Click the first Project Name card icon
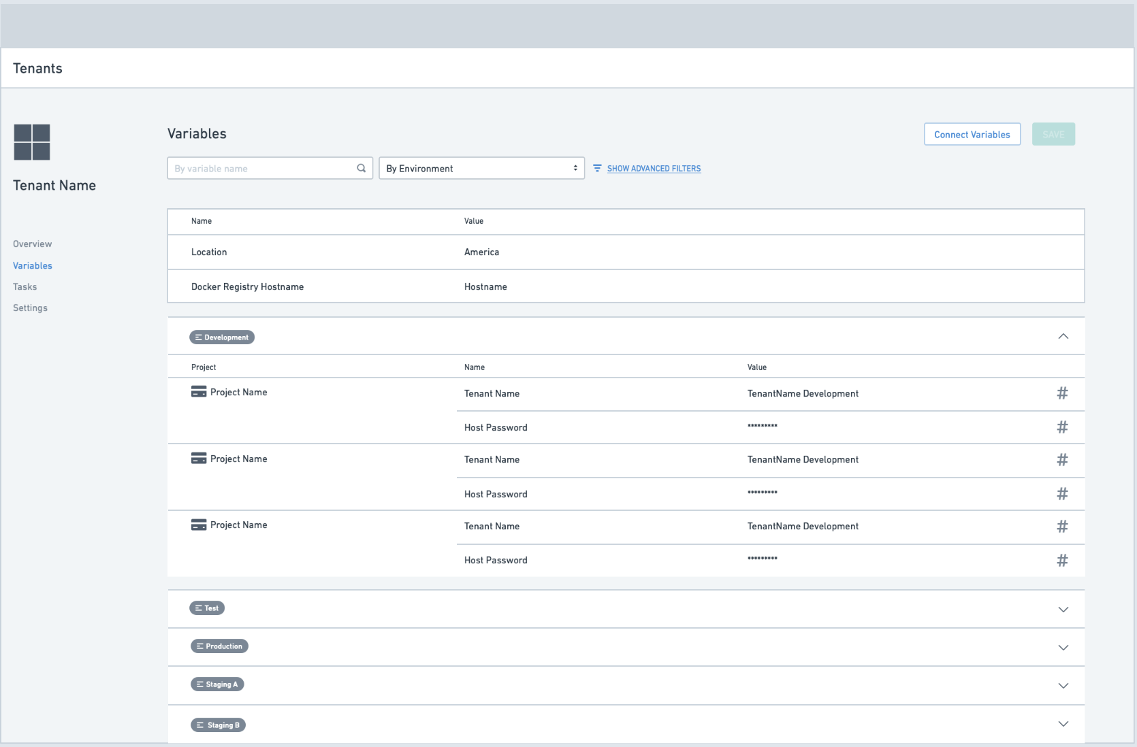Screen dimensions: 1137x747 pyautogui.click(x=199, y=392)
